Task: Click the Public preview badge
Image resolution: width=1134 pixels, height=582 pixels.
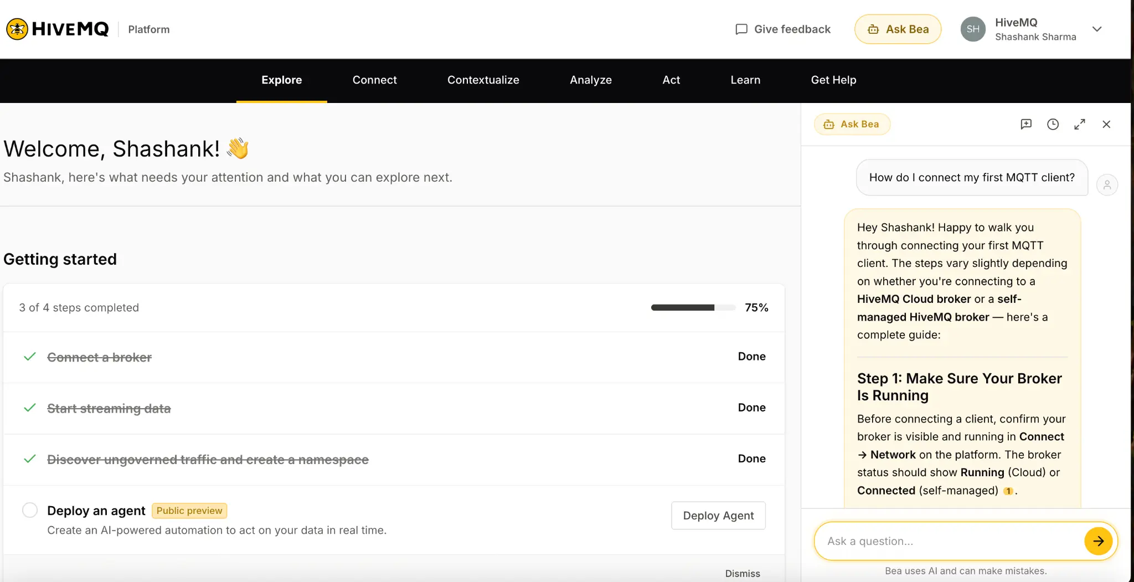Action: tap(189, 511)
